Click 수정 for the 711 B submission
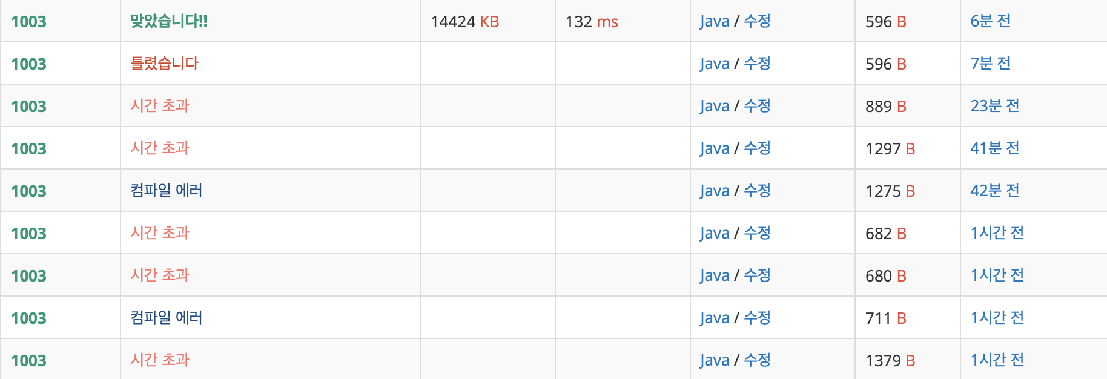Image resolution: width=1107 pixels, height=379 pixels. (757, 318)
